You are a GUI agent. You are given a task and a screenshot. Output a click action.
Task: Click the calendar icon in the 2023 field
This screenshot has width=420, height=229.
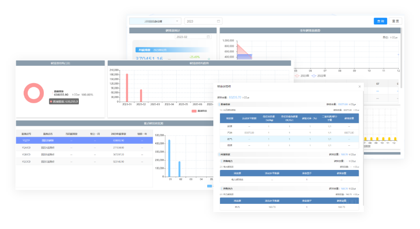click(x=219, y=21)
